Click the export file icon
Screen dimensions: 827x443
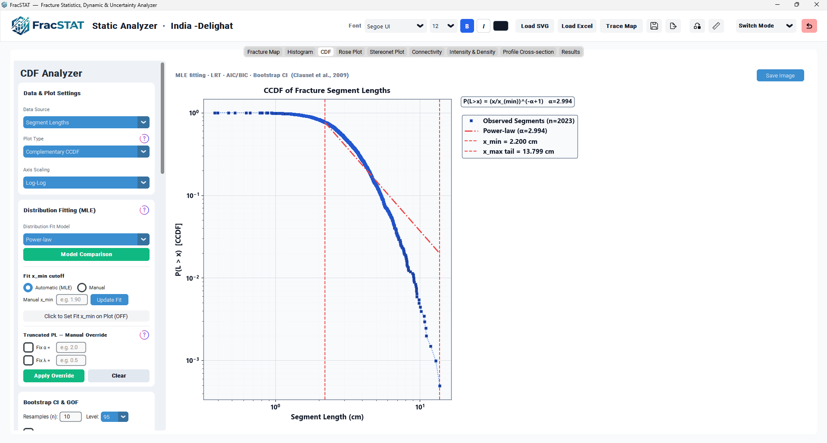673,26
